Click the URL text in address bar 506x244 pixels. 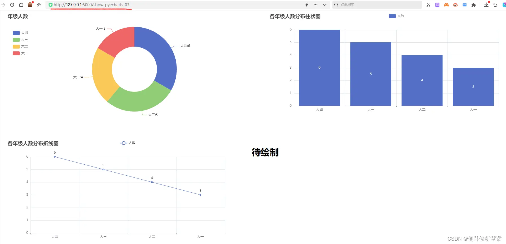91,5
